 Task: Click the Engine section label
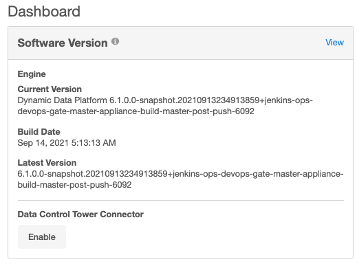(32, 74)
